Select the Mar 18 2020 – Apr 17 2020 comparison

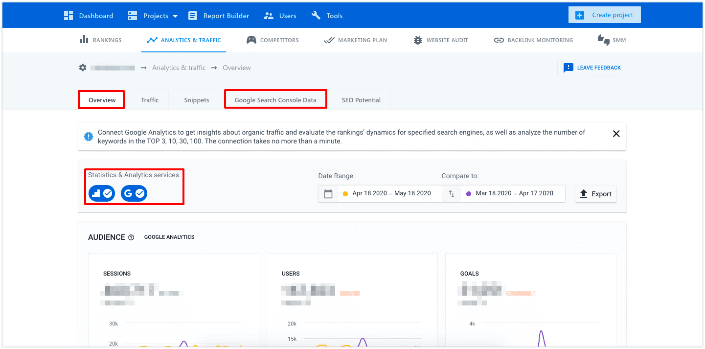tap(514, 193)
